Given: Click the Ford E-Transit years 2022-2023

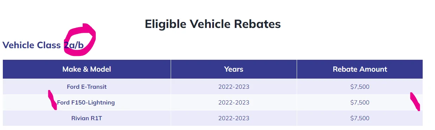Looking at the screenshot, I should (x=234, y=87).
